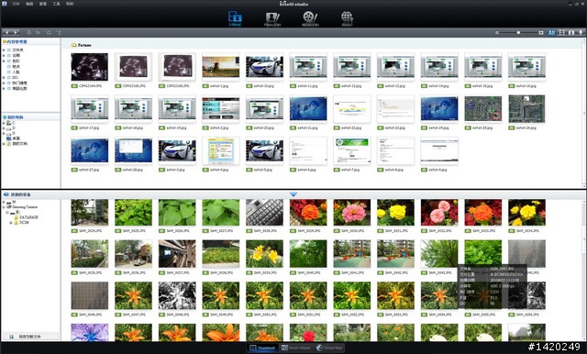Open the Photo Edit mode
This screenshot has height=354, width=587.
pyautogui.click(x=272, y=18)
